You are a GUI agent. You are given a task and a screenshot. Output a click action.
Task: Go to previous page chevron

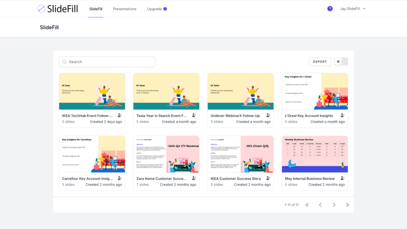(x=320, y=205)
